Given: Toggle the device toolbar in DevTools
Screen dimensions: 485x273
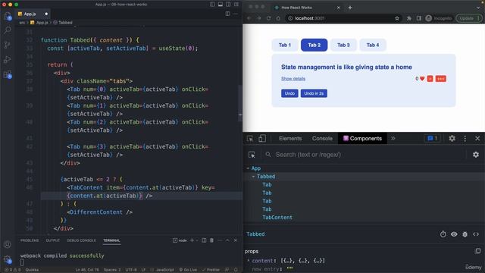Looking at the screenshot, I should pos(262,138).
